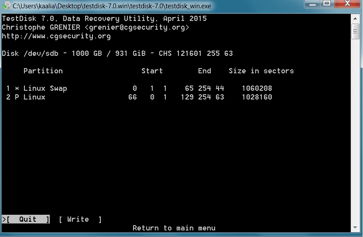The height and width of the screenshot is (237, 363).
Task: Click the http://www.cgsecurity.org URL text
Action: 56,36
